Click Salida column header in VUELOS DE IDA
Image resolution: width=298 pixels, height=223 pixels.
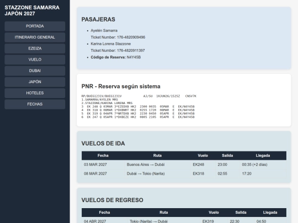(x=227, y=155)
